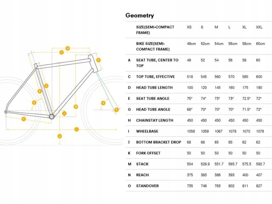Select the WHEELBASE row label
Screen dimensions: 272x204
pos(147,131)
